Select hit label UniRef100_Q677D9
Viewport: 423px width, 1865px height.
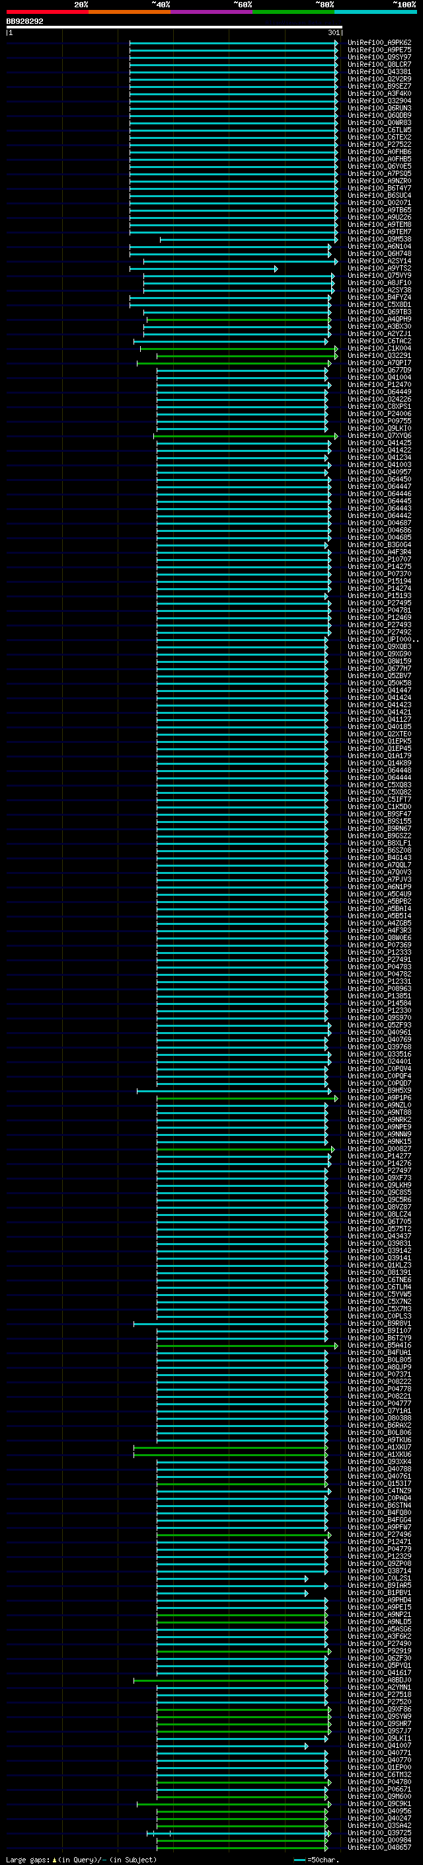click(379, 370)
